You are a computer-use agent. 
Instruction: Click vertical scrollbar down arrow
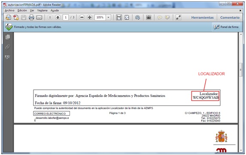241,150
